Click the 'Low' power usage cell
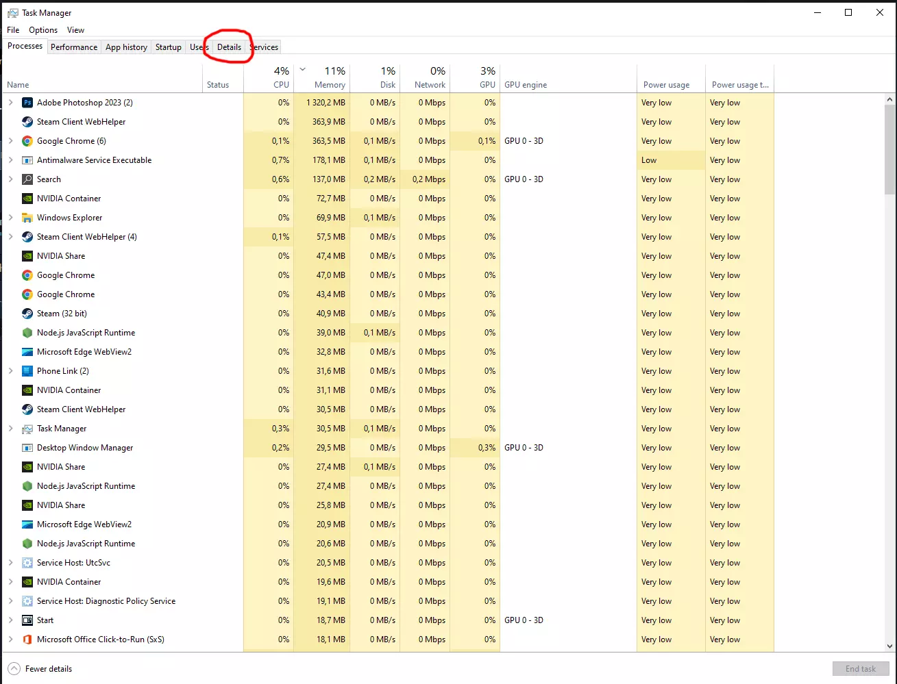Viewport: 897px width, 684px height. [x=671, y=160]
